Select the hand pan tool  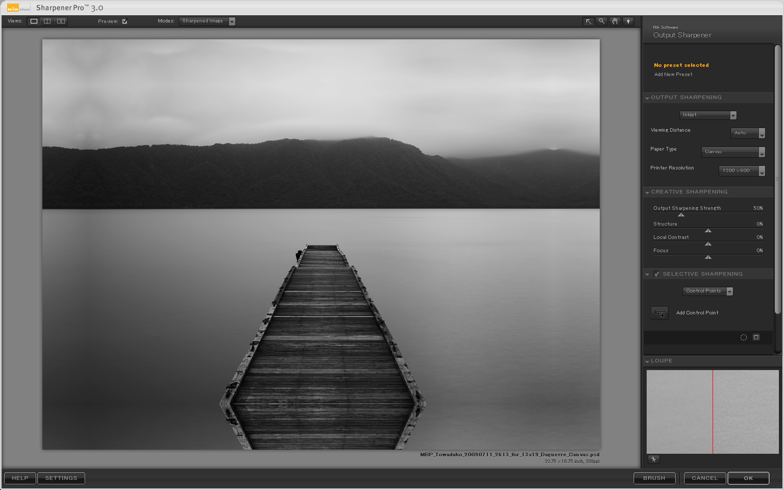point(615,21)
